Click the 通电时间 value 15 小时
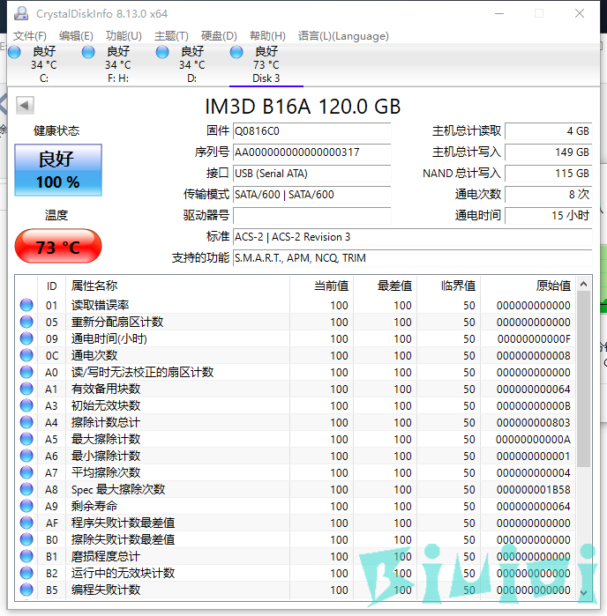The image size is (607, 616). pyautogui.click(x=549, y=216)
